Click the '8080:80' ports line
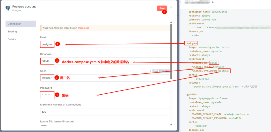The height and width of the screenshot is (132, 271). [x=199, y=126]
